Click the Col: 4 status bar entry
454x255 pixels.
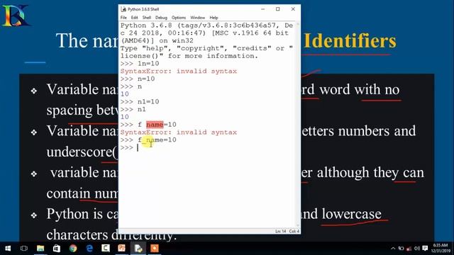(294, 232)
